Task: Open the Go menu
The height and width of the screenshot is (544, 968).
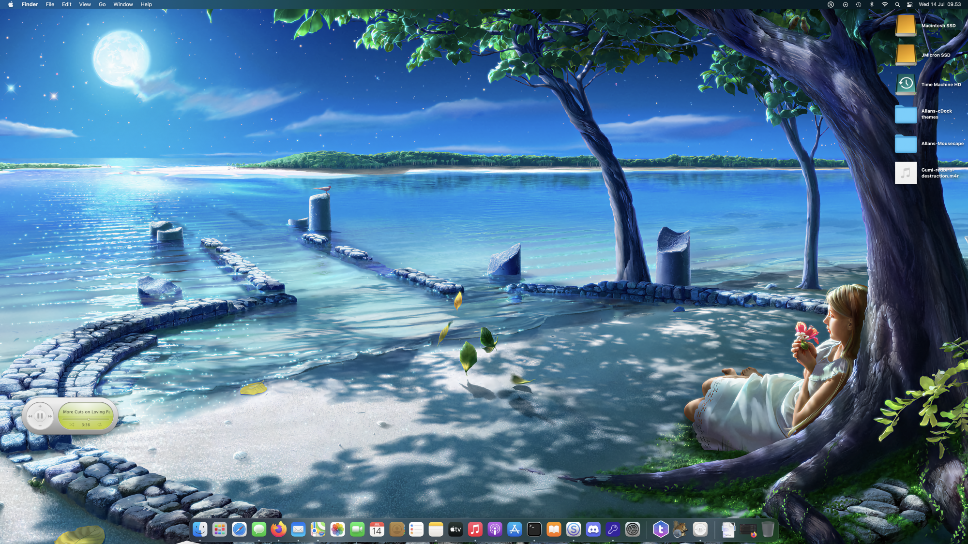Action: (102, 4)
